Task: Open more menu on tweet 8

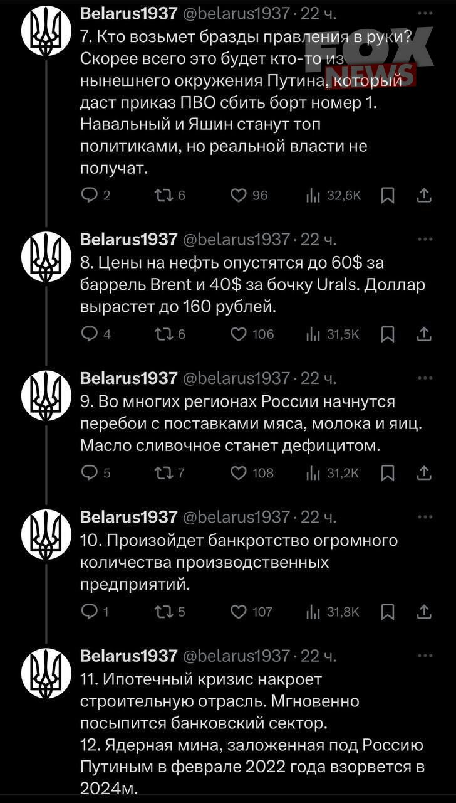Action: [x=425, y=239]
